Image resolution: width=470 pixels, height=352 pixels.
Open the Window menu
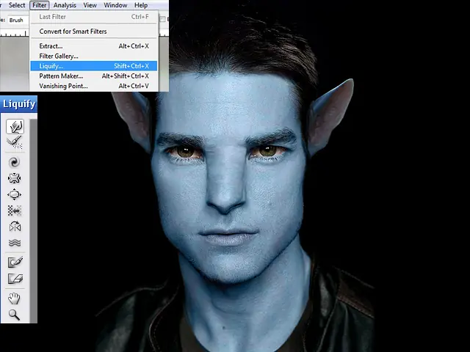tap(115, 5)
